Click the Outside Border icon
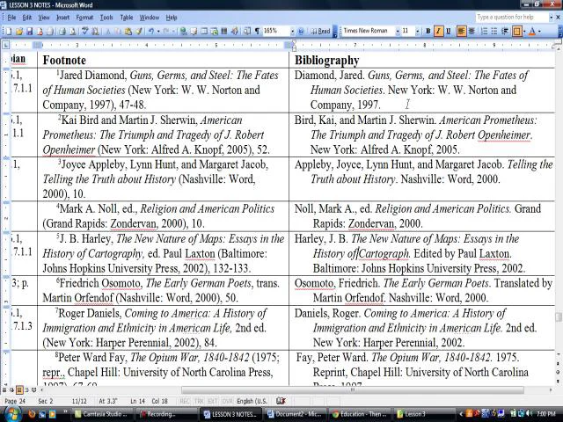Viewport: 563px width, 422px height. [x=516, y=32]
